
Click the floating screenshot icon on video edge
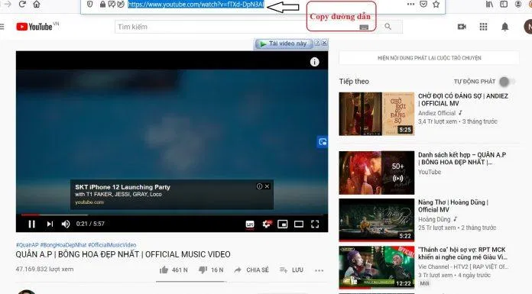point(323,142)
